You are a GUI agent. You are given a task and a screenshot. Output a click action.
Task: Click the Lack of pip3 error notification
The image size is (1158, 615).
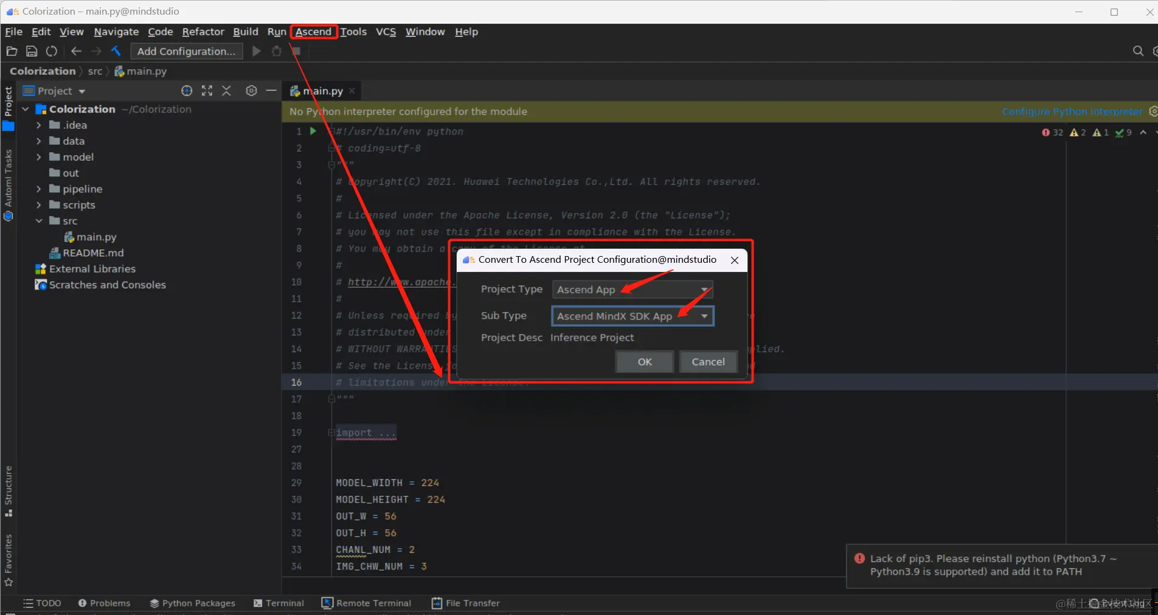tap(1002, 566)
